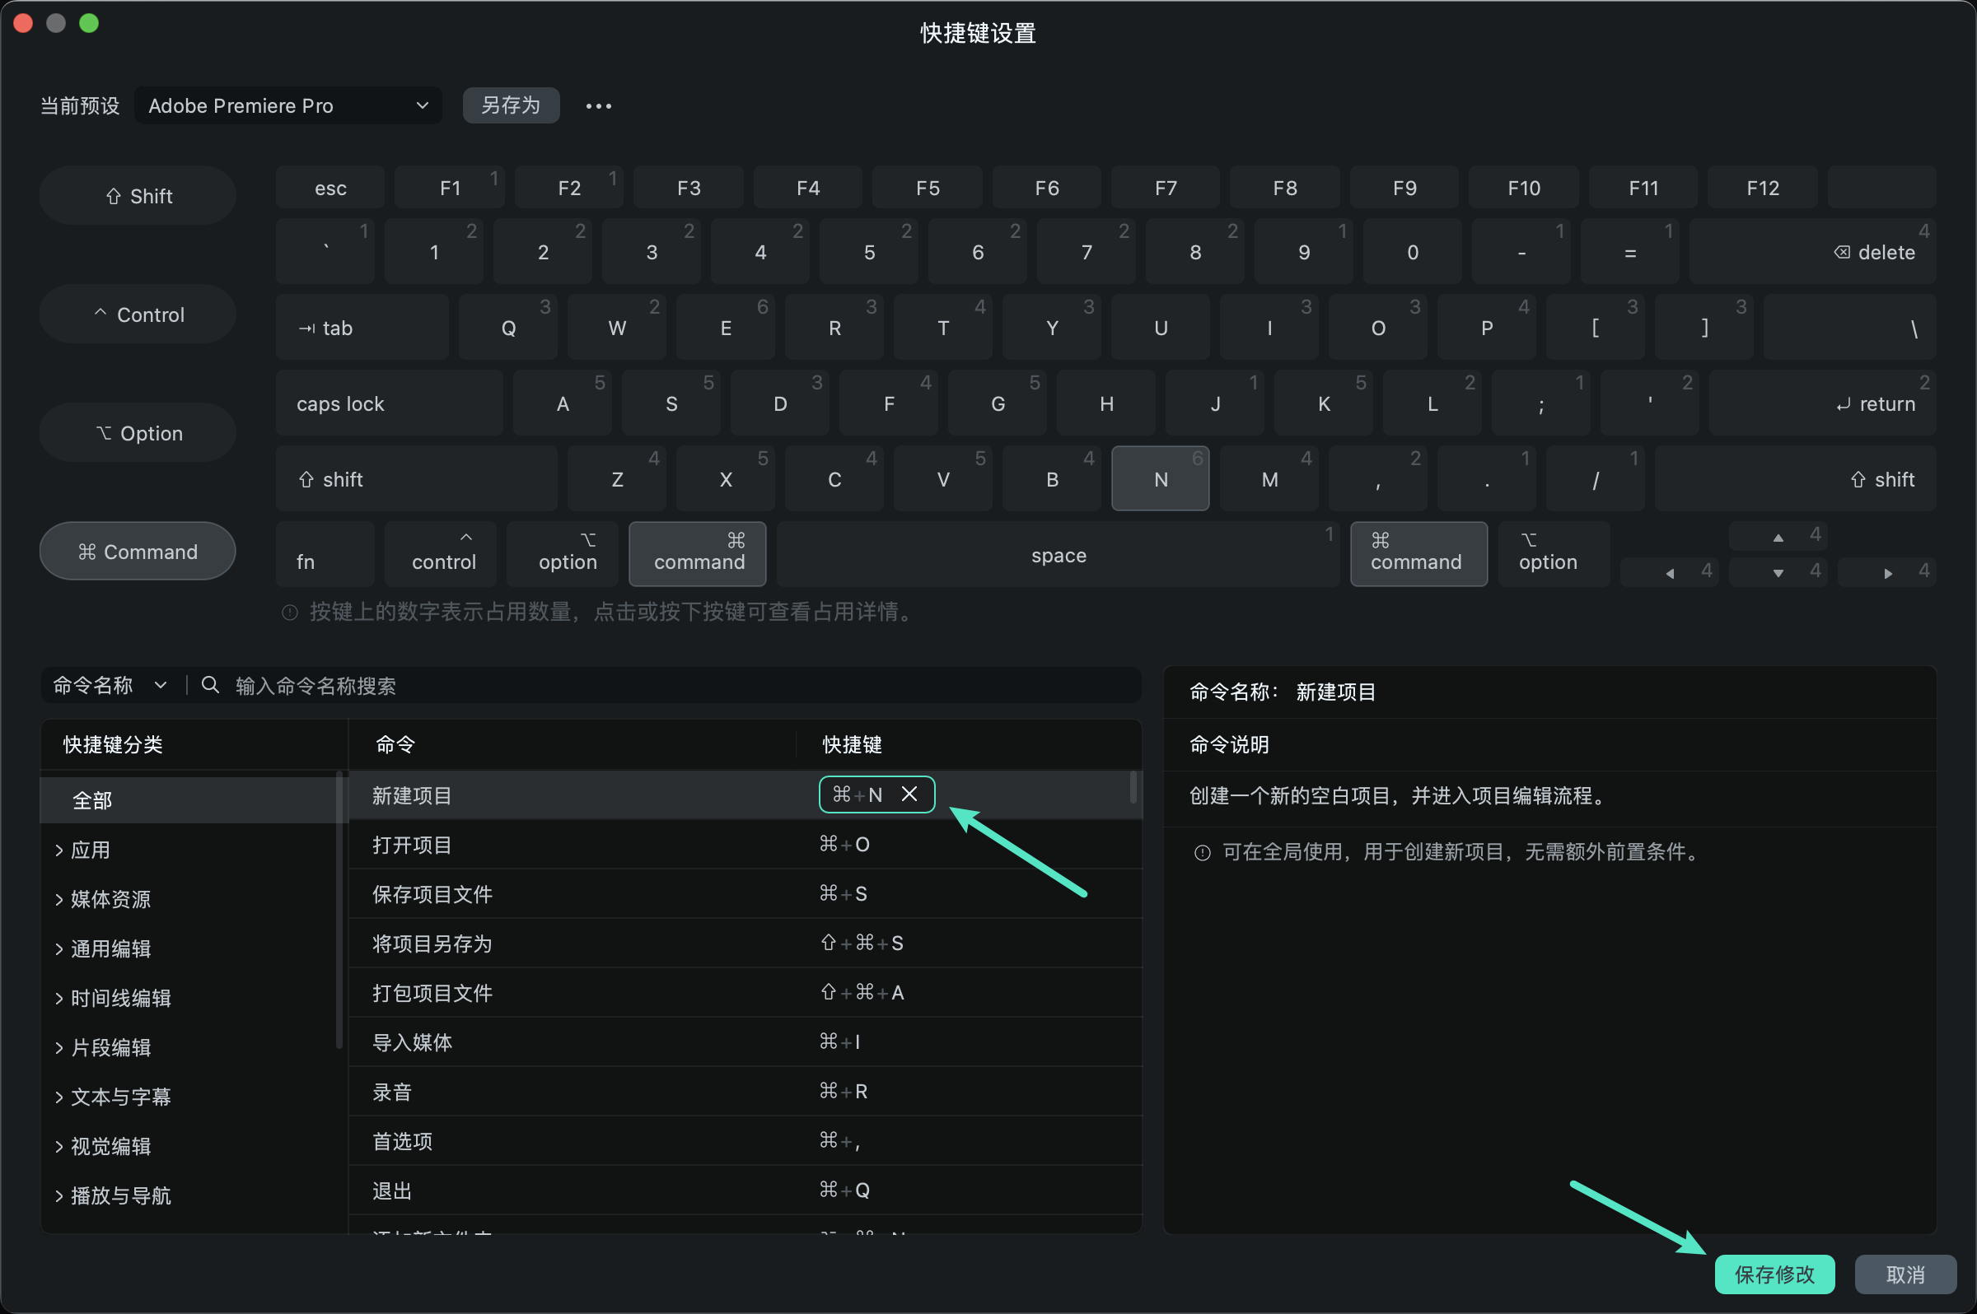Select the 导入媒体 command row
The height and width of the screenshot is (1314, 1977).
coord(745,1041)
